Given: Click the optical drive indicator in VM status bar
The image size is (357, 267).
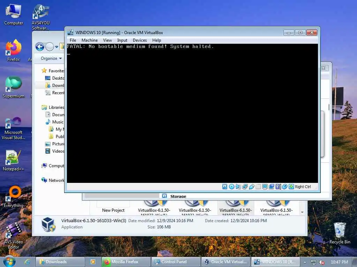Looking at the screenshot, I should [x=231, y=187].
